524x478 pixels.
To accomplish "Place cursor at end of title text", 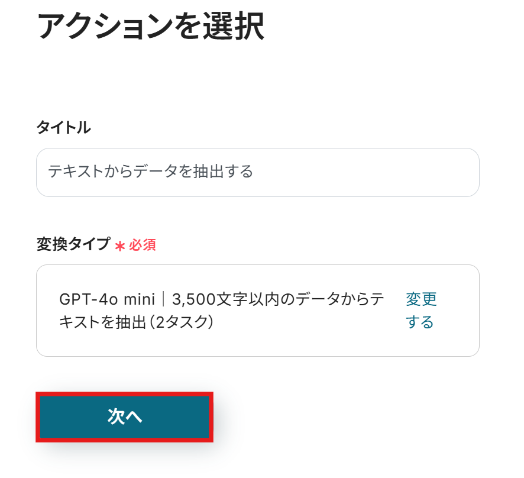I will click(x=254, y=172).
